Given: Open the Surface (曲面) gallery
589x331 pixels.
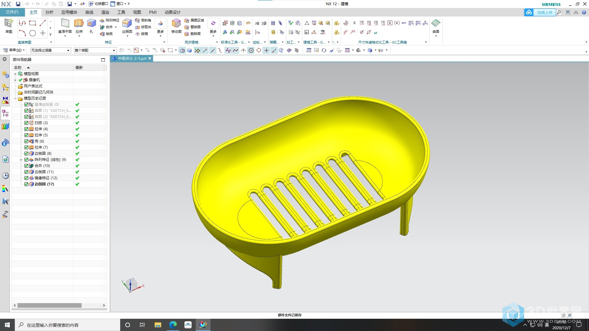Looking at the screenshot, I should [x=436, y=27].
